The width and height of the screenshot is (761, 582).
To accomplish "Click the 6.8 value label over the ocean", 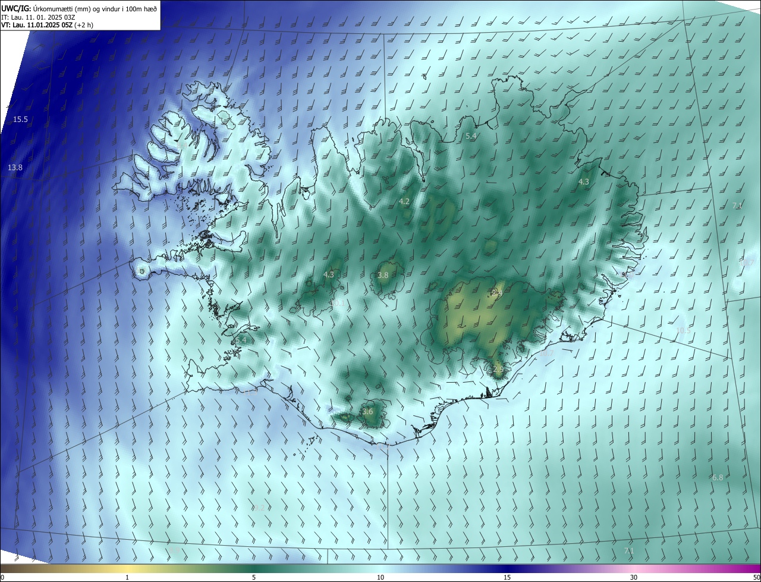I will [718, 477].
